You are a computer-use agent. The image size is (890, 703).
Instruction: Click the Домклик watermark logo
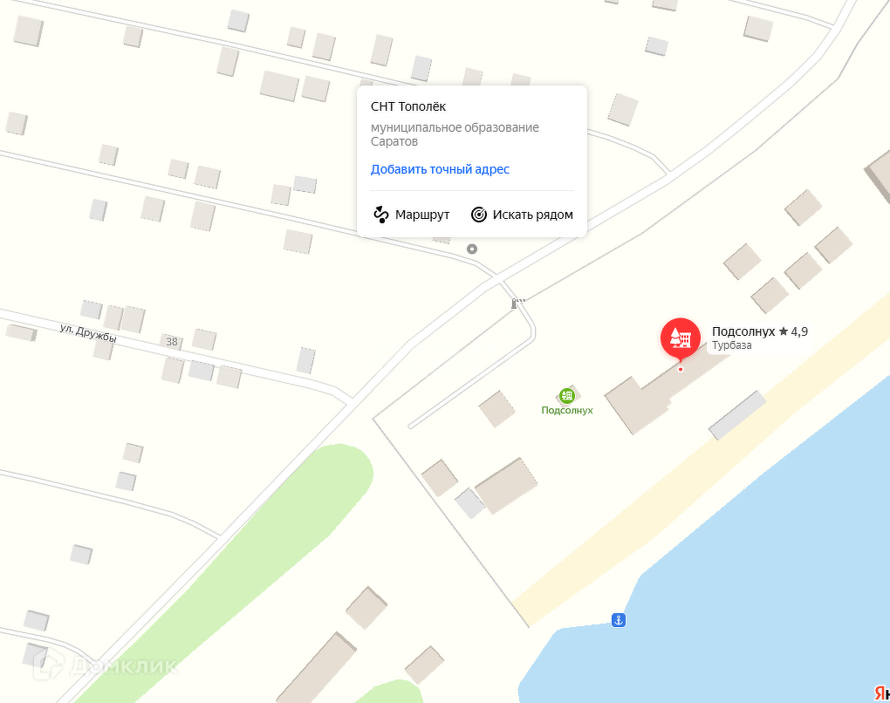[105, 665]
